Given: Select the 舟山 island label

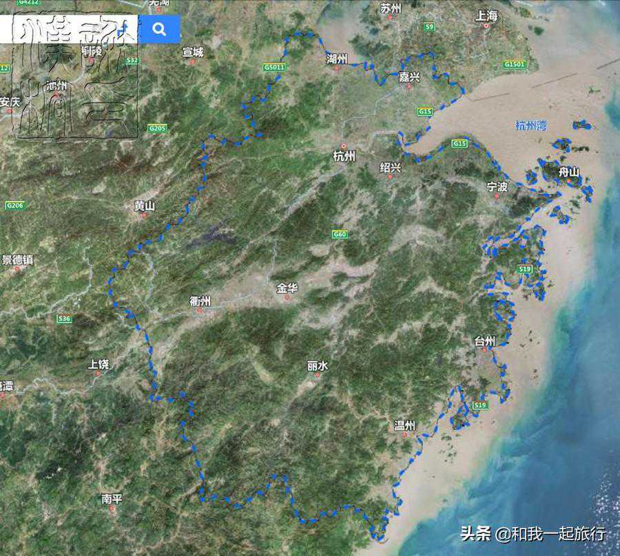Looking at the screenshot, I should [569, 172].
